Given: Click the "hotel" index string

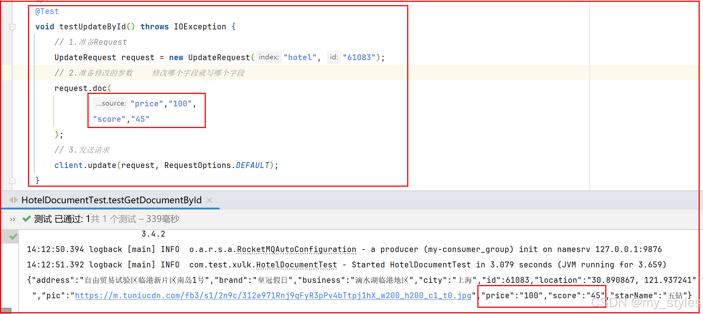Looking at the screenshot, I should 300,58.
